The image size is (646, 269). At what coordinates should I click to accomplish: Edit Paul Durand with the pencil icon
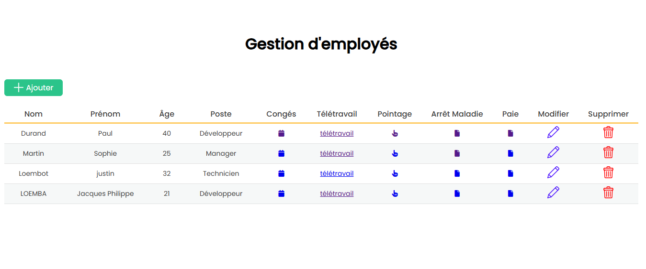[553, 132]
